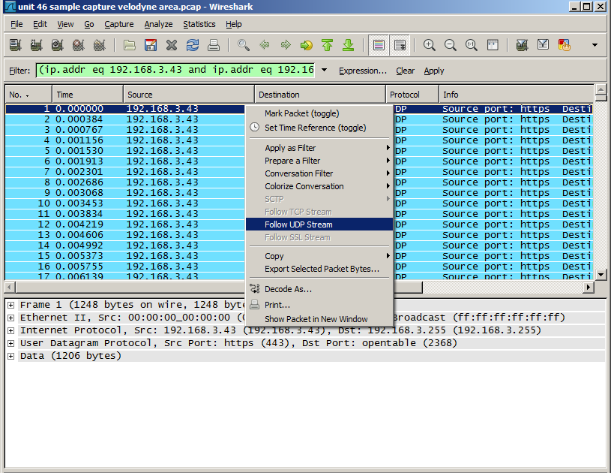This screenshot has height=473, width=611.
Task: Choose Decode As... entry
Action: 319,289
